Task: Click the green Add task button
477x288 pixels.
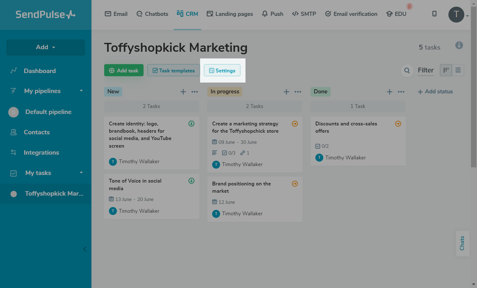Action: (124, 70)
